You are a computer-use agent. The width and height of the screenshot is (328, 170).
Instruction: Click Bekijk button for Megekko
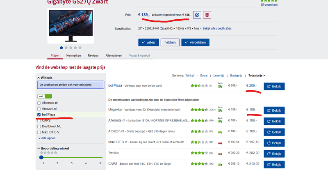click(x=274, y=110)
